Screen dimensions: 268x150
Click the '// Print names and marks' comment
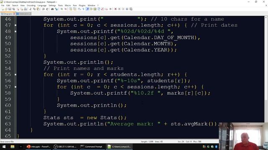[83, 68]
